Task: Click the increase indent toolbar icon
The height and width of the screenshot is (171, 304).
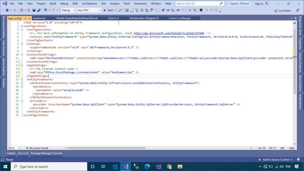Action: [x=194, y=10]
